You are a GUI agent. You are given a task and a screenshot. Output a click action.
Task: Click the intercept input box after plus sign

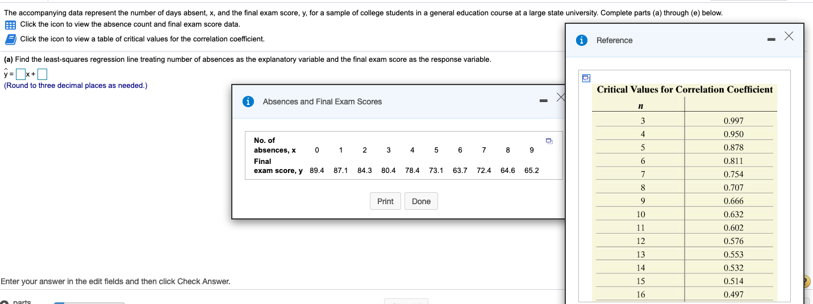coord(42,74)
